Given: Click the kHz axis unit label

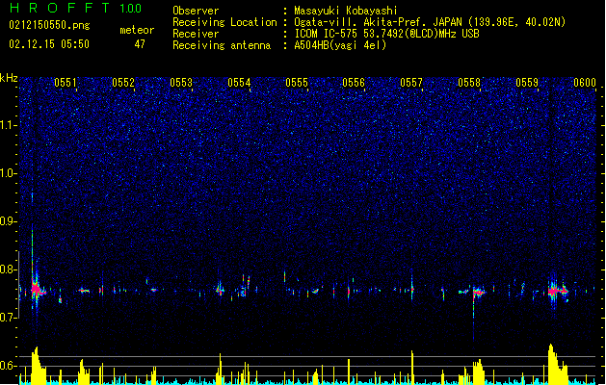Looking at the screenshot, I should [9, 78].
